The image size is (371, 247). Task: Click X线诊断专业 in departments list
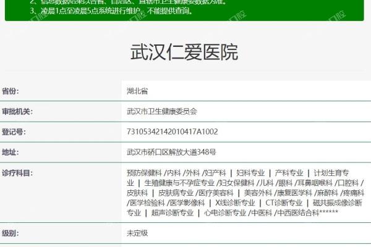tap(235, 203)
